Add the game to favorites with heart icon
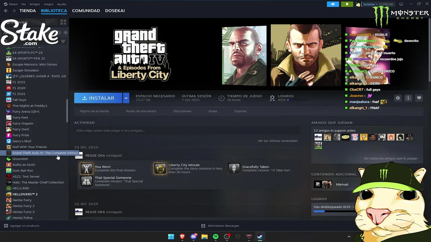431x242 pixels. click(419, 98)
